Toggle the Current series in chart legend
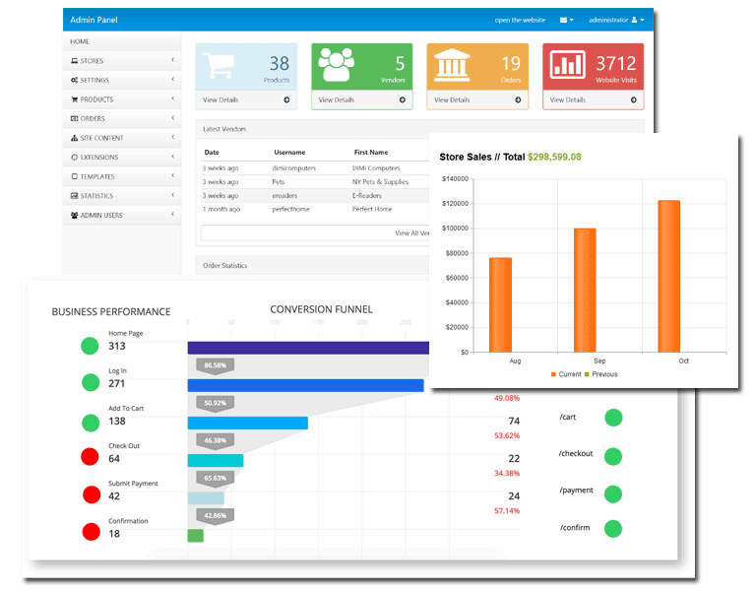The height and width of the screenshot is (591, 756). (569, 374)
